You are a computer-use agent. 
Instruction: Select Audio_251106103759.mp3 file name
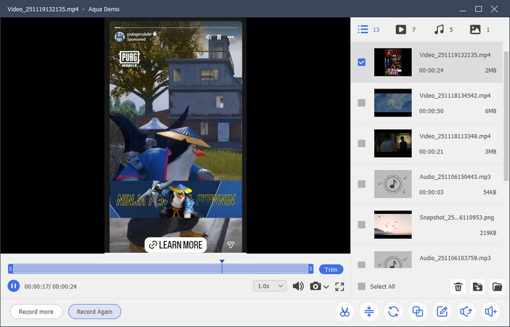point(455,258)
